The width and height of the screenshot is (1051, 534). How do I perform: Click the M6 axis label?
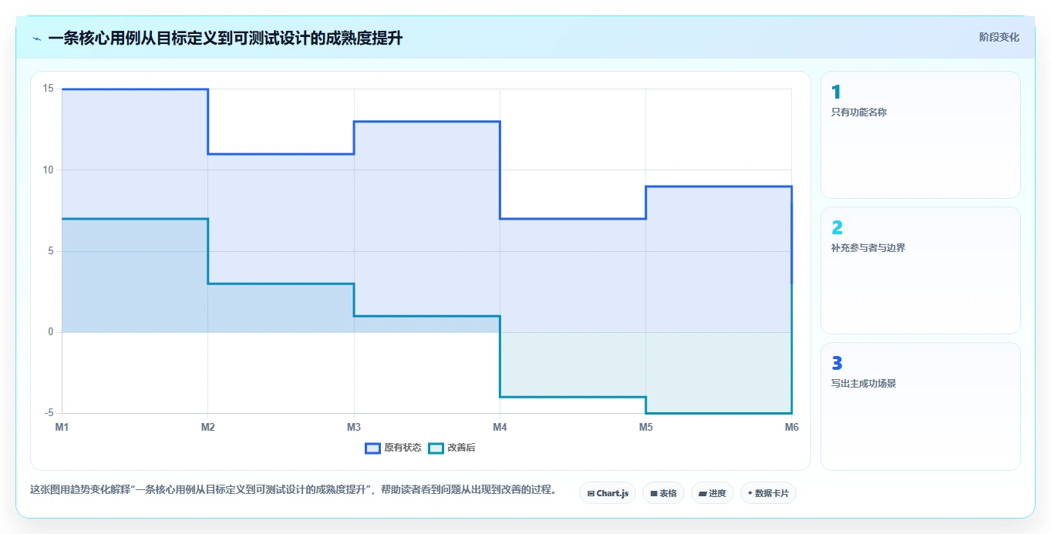coord(791,427)
